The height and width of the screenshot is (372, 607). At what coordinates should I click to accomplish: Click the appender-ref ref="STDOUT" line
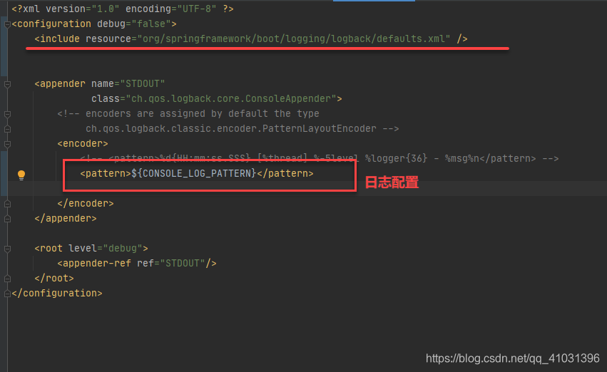coord(137,264)
